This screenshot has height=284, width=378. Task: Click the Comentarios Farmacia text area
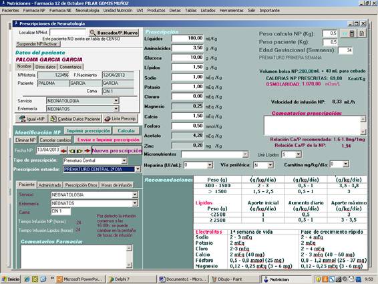click(74, 257)
